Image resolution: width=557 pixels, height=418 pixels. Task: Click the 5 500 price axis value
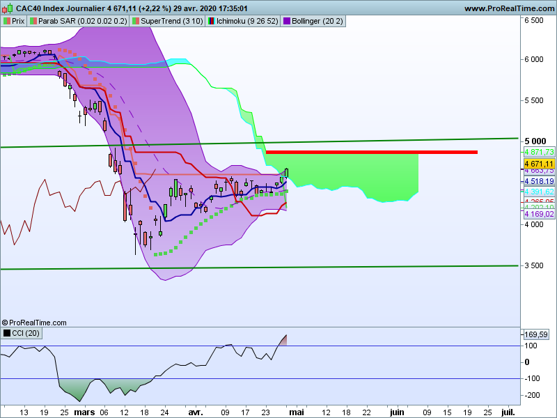(534, 100)
